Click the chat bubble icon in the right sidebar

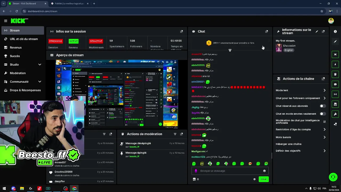(x=335, y=84)
